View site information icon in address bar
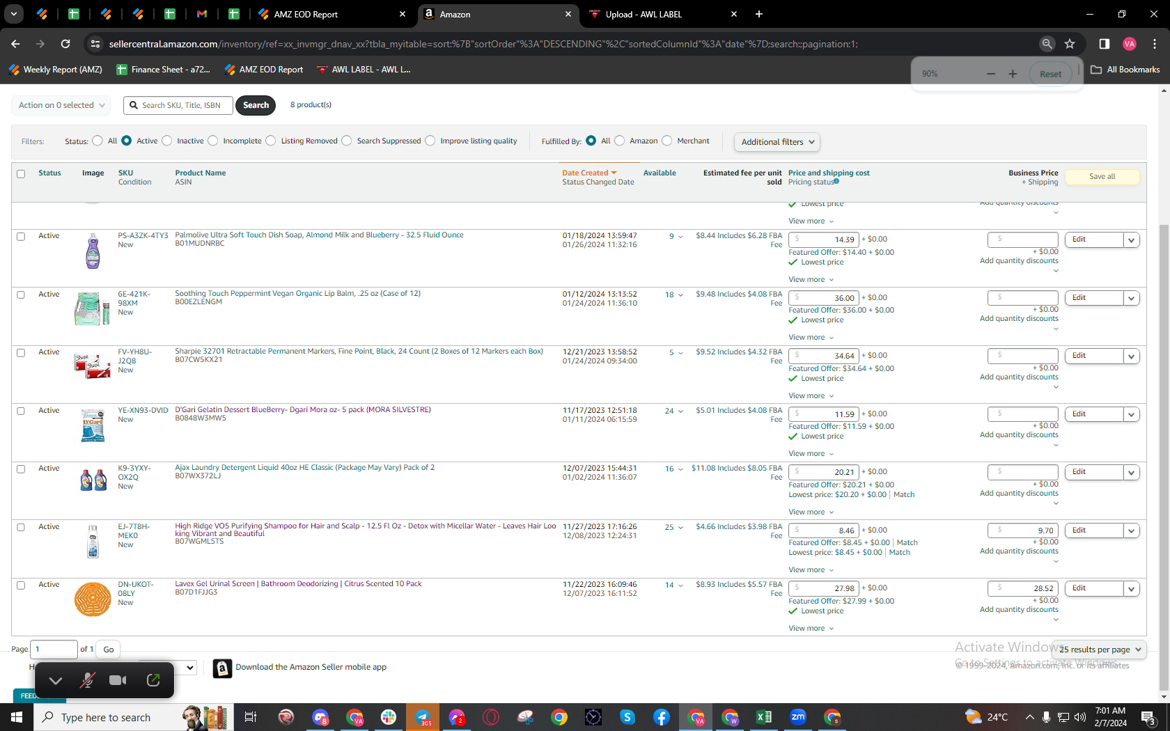1170x731 pixels. tap(95, 44)
